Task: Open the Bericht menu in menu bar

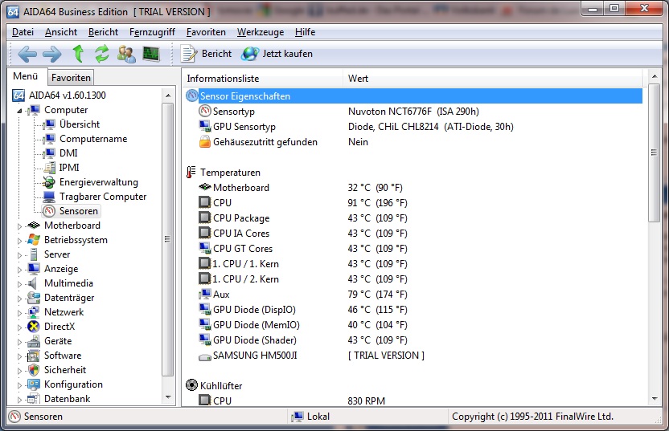Action: click(x=103, y=32)
